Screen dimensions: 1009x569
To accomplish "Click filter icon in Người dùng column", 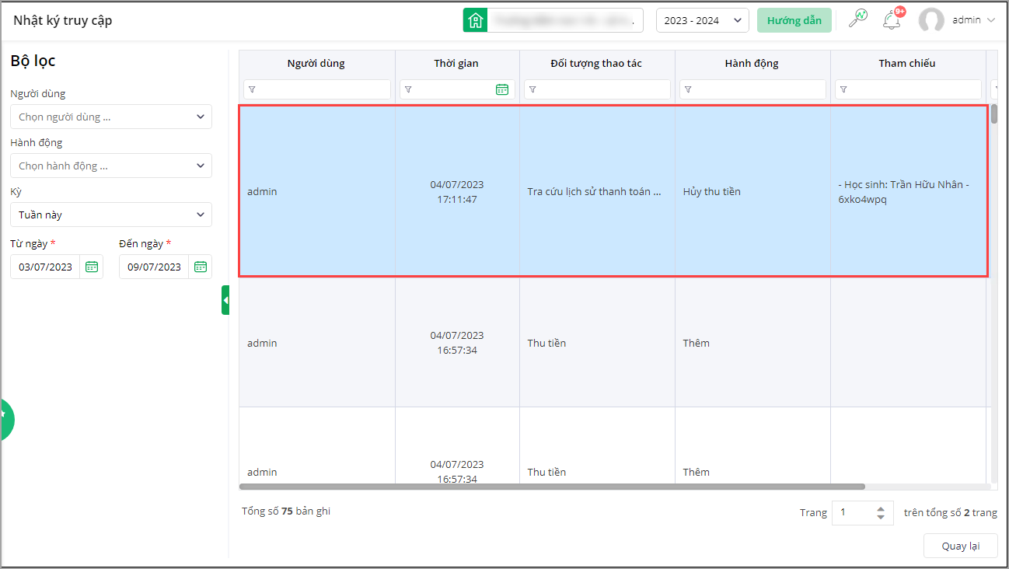I will pos(252,89).
